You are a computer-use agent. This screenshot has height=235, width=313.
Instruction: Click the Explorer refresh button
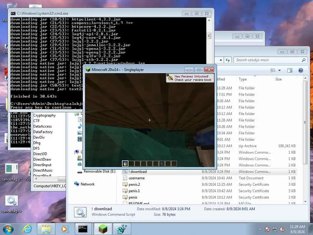[x=228, y=60]
